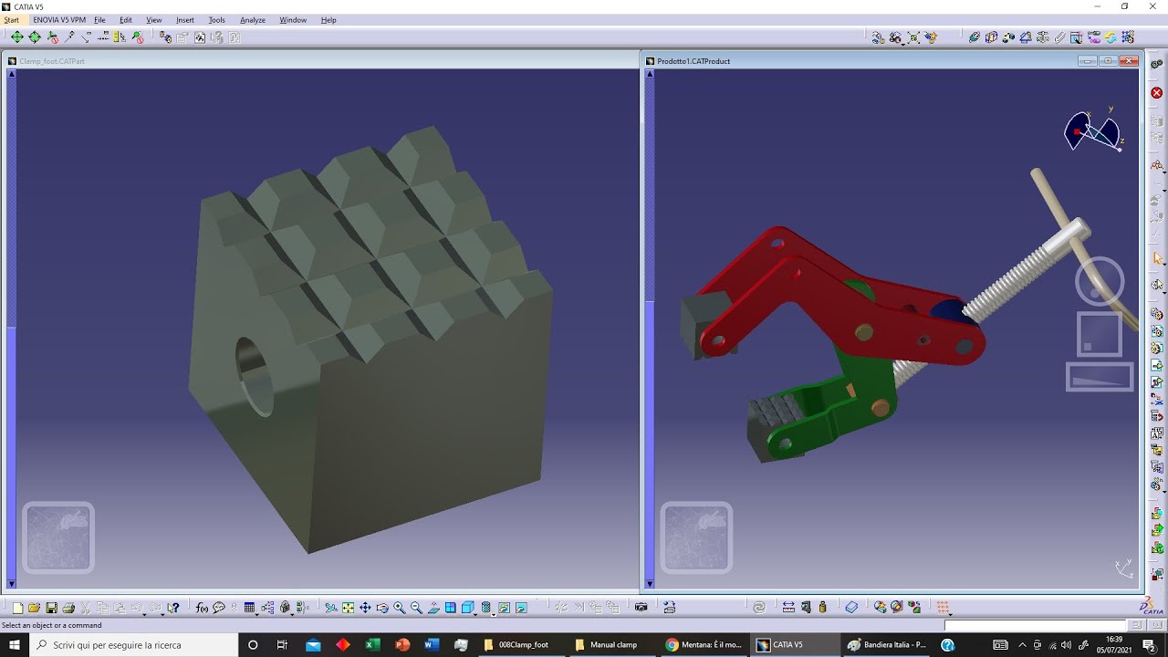Click the What's This help cursor icon

[172, 608]
